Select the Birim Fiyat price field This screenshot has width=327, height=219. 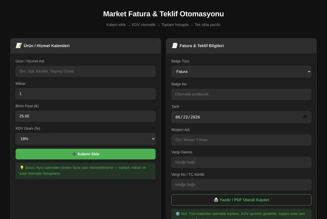pos(86,116)
